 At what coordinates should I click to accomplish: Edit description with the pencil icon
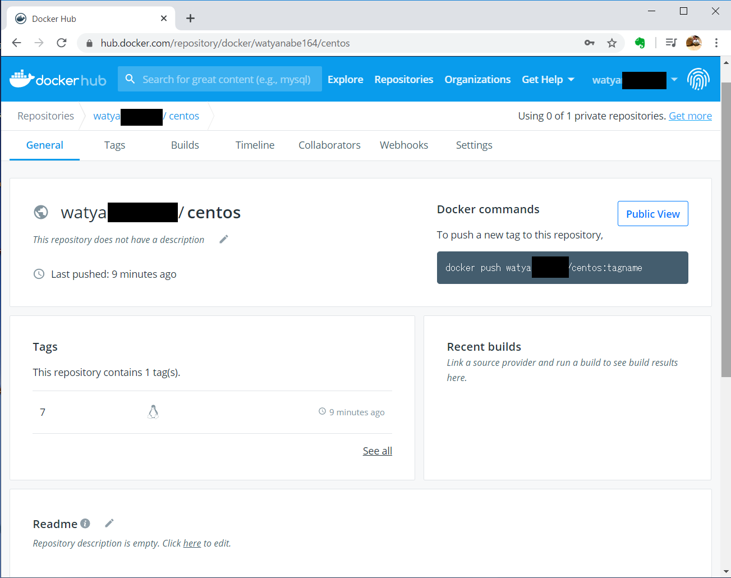click(224, 239)
